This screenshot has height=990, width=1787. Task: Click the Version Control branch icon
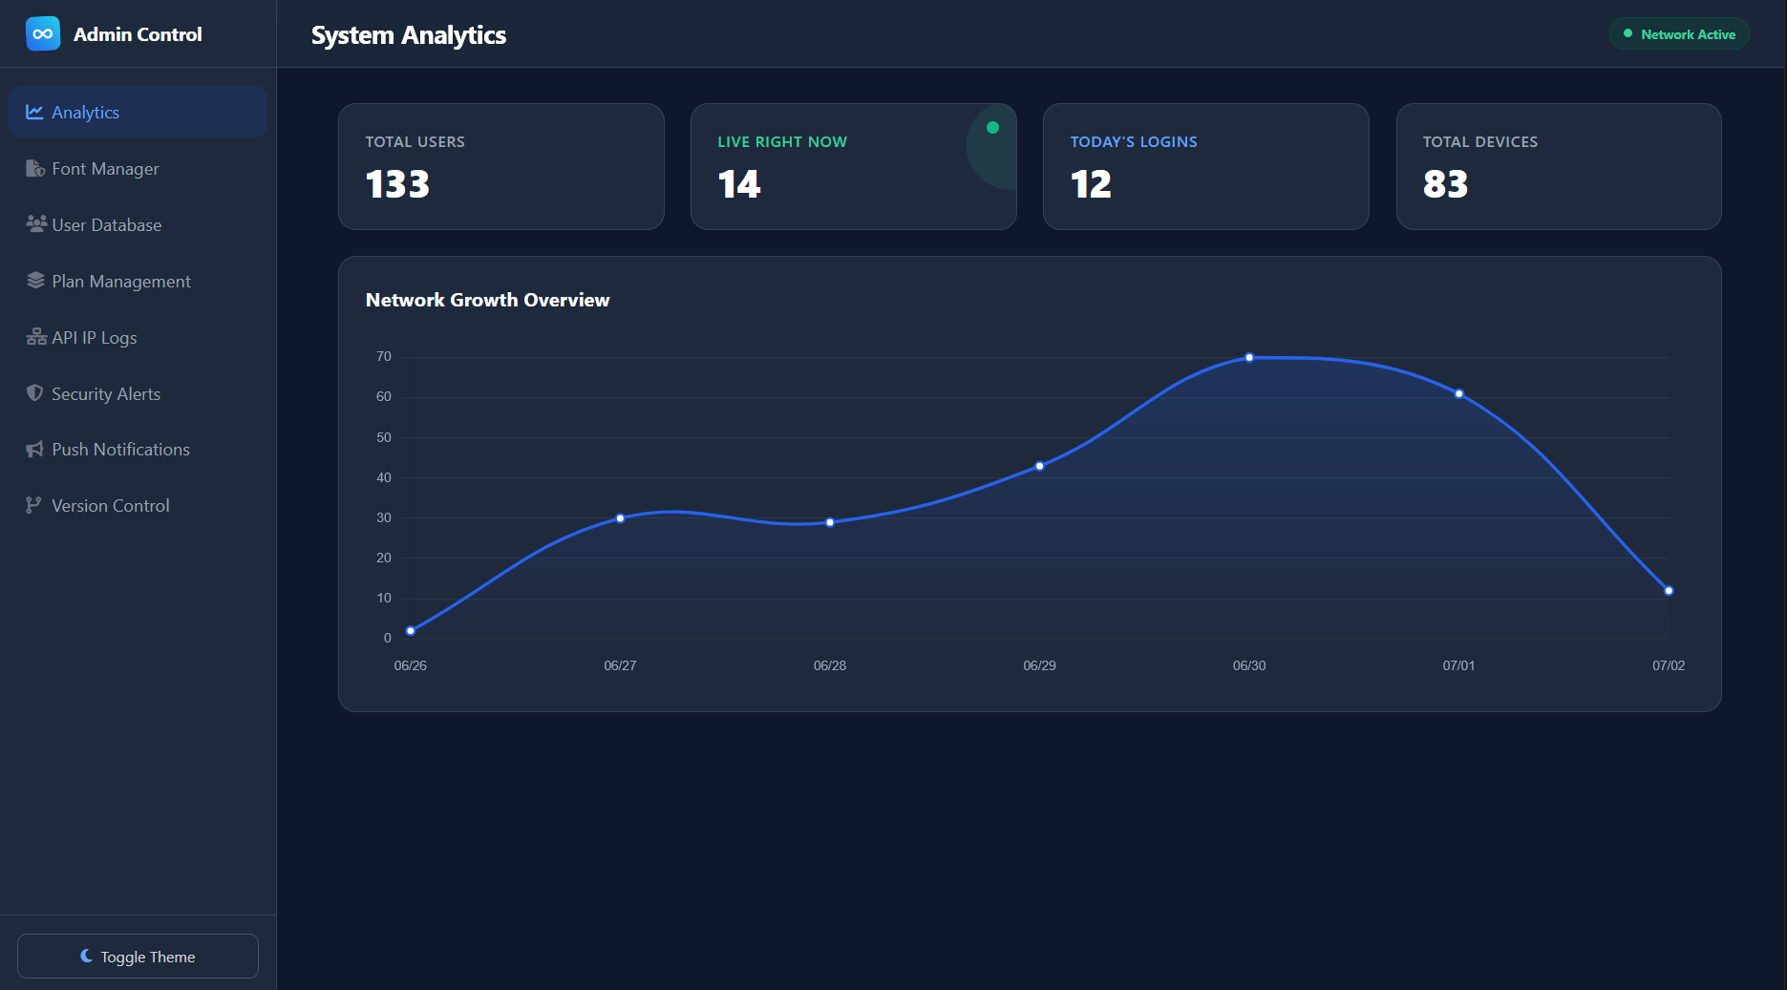click(33, 505)
